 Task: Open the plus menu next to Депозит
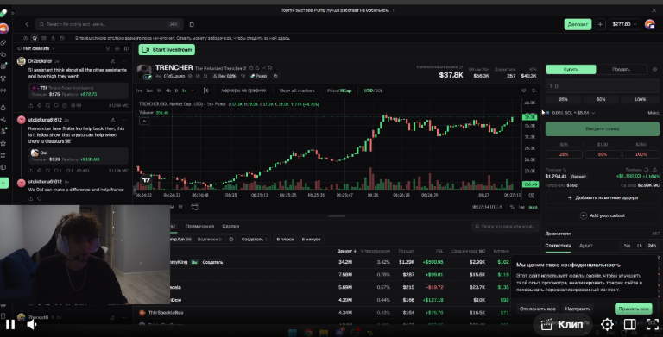pyautogui.click(x=600, y=24)
